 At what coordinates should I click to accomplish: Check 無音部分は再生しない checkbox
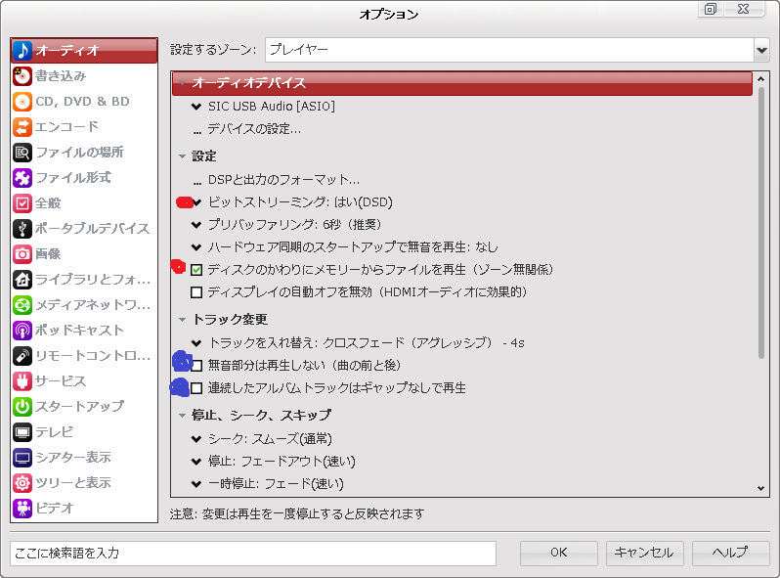[x=196, y=365]
